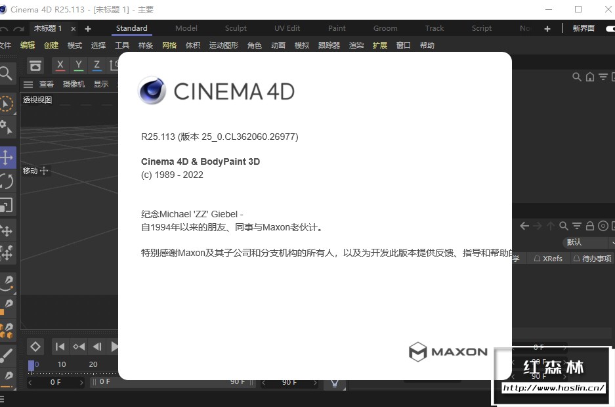
Task: Add a new layout tab after Script
Action: pyautogui.click(x=547, y=29)
